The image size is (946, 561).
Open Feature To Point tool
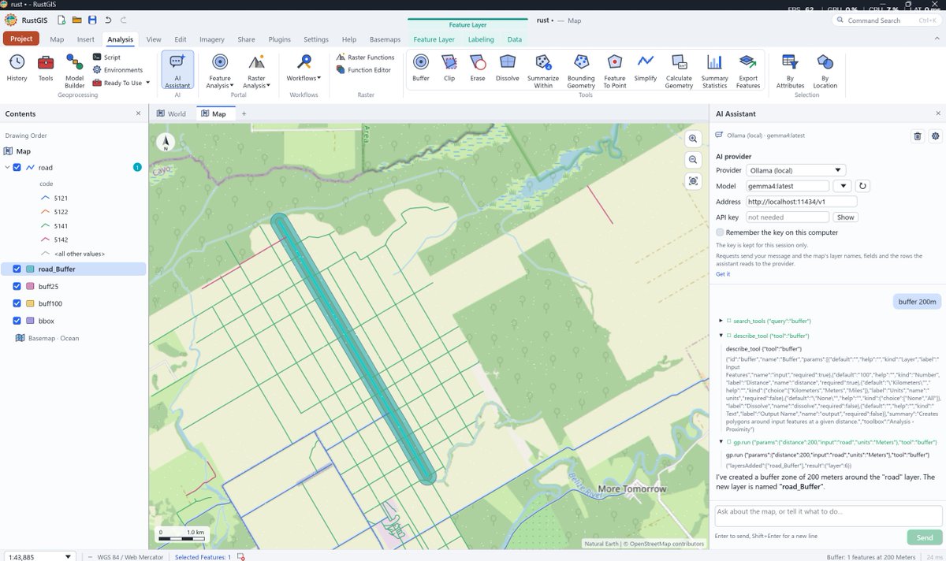click(x=615, y=71)
